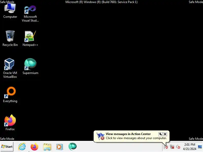Screen dimensions: 203x152
Task: Click 'Click to view messages about your computer'
Action: click(136, 138)
